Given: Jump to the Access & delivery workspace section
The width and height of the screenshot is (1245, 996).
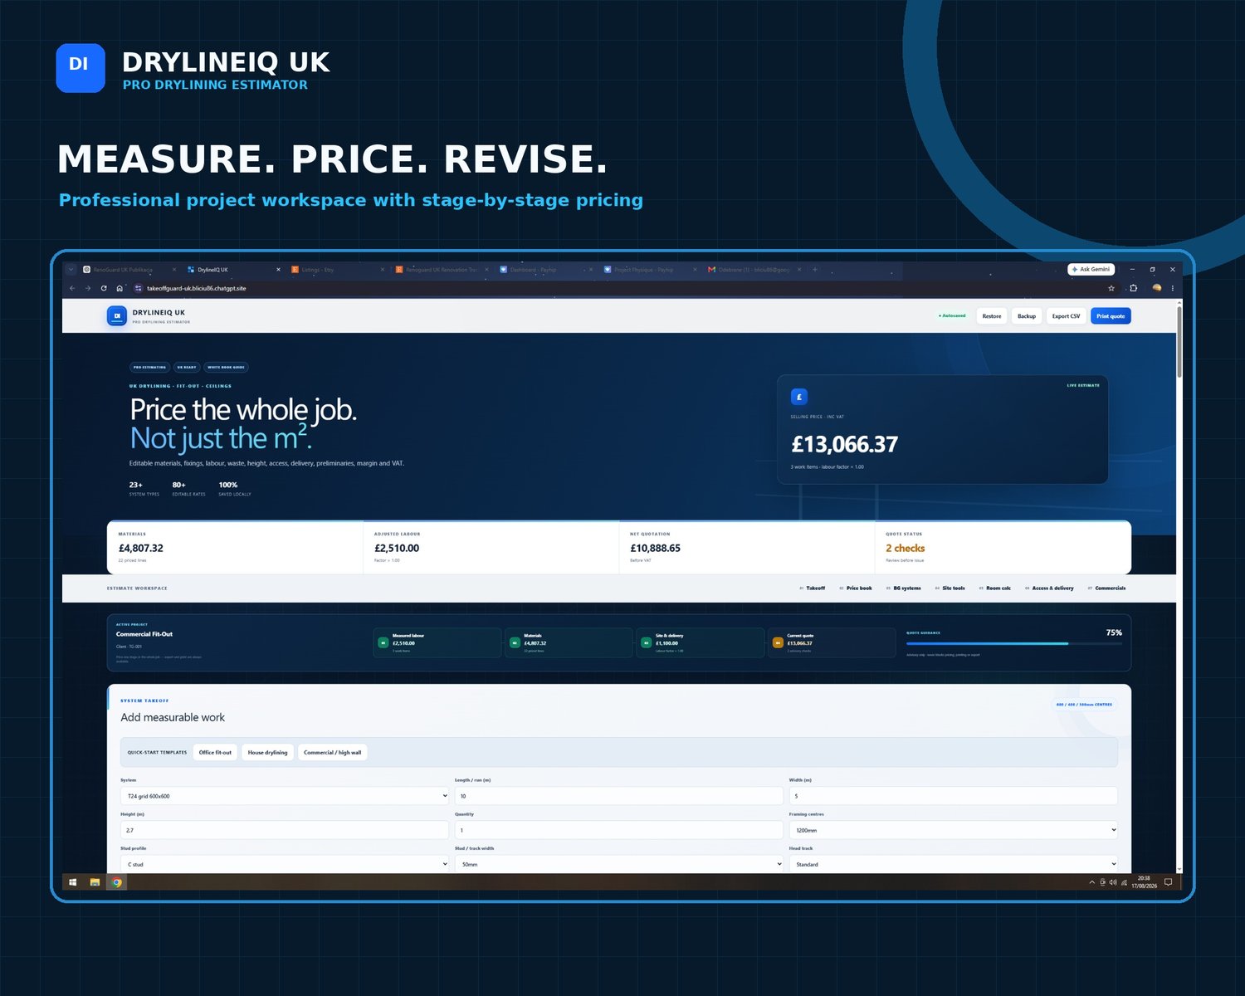Looking at the screenshot, I should click(x=1049, y=588).
